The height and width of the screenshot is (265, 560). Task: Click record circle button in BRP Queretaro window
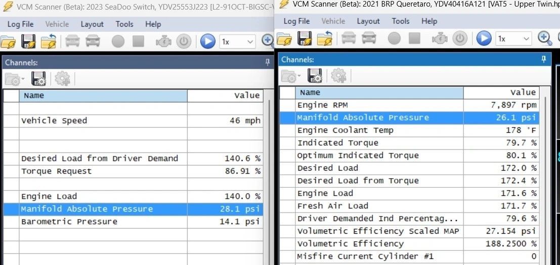click(394, 38)
